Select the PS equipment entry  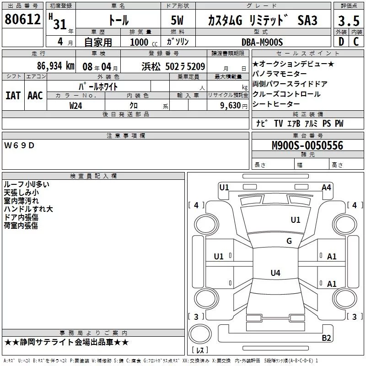(x=327, y=123)
